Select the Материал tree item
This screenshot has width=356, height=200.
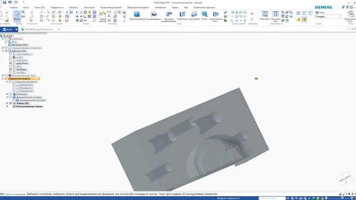pyautogui.click(x=19, y=45)
